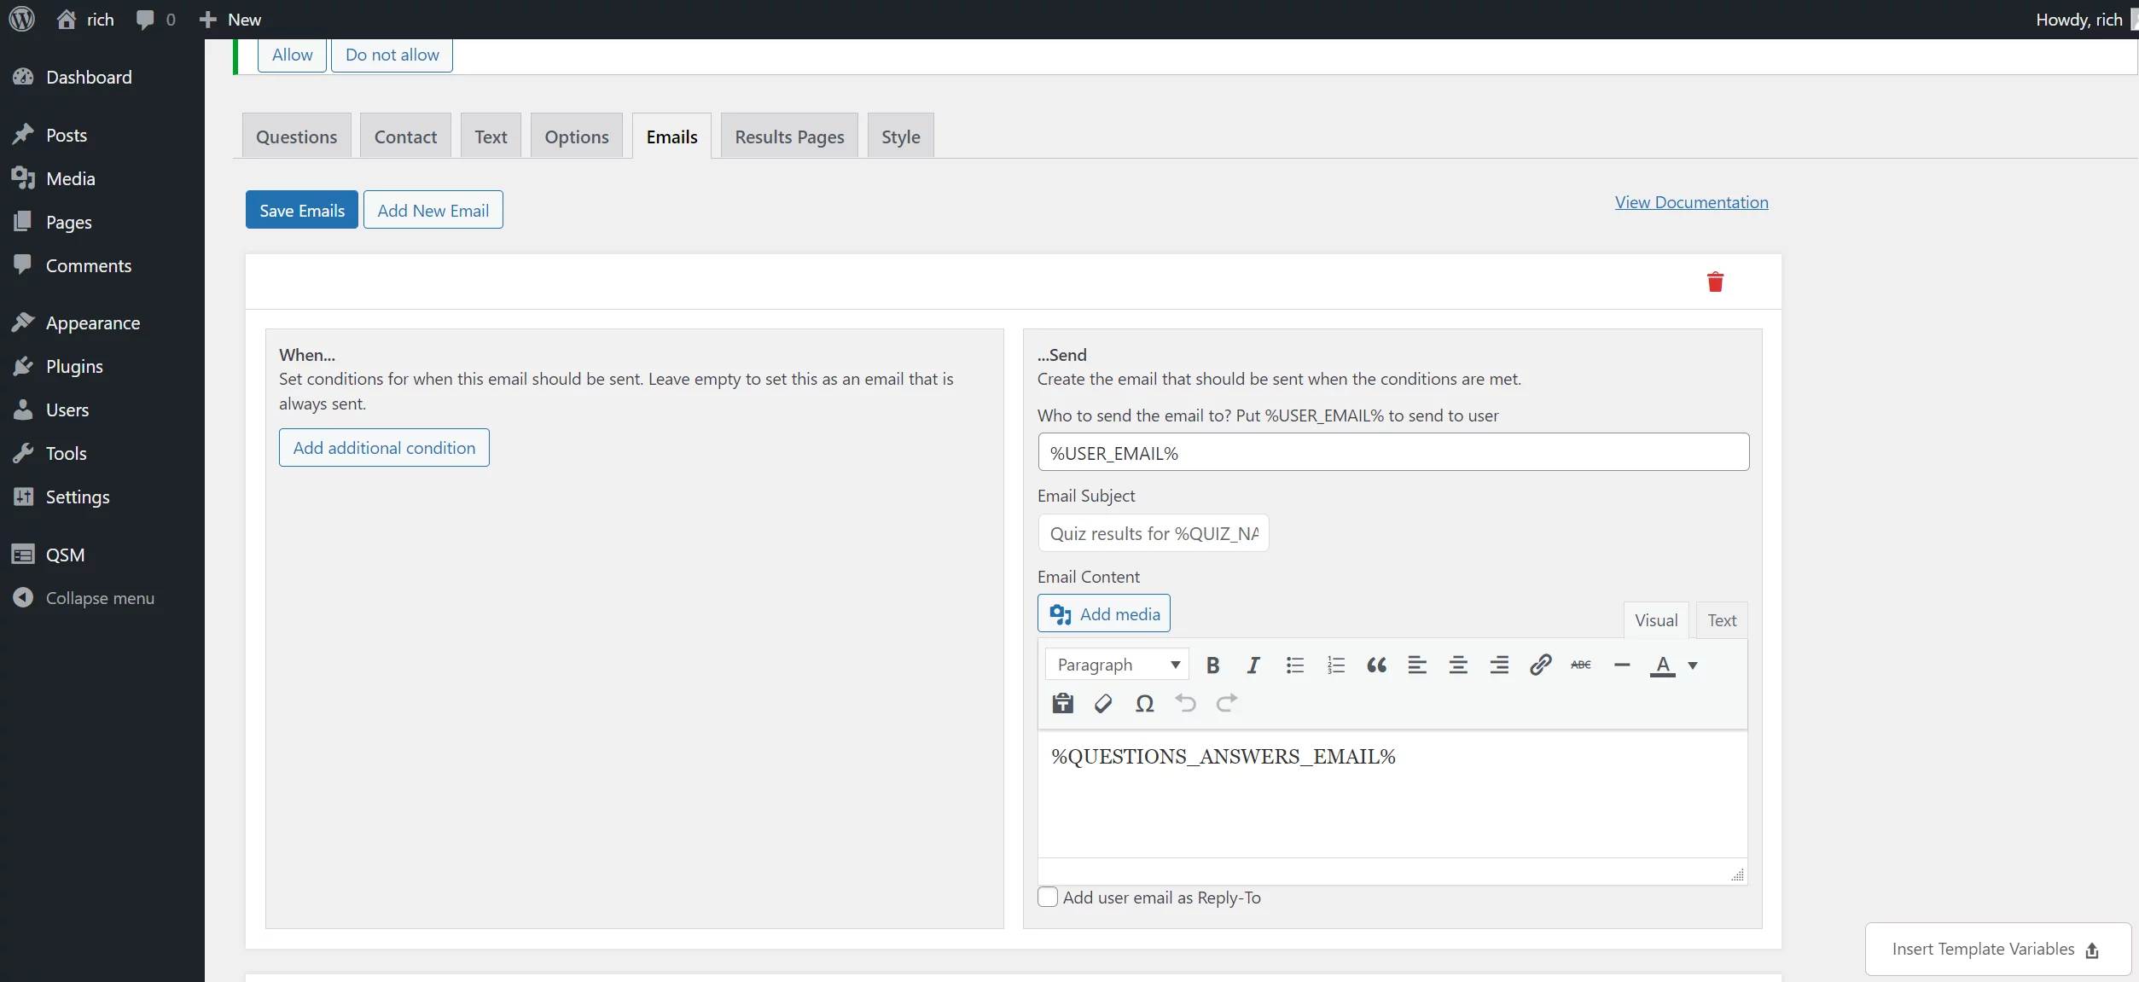
Task: Insert a bulleted list in editor
Action: pos(1294,665)
